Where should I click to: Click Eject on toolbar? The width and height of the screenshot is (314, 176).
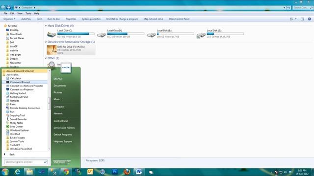[39, 19]
